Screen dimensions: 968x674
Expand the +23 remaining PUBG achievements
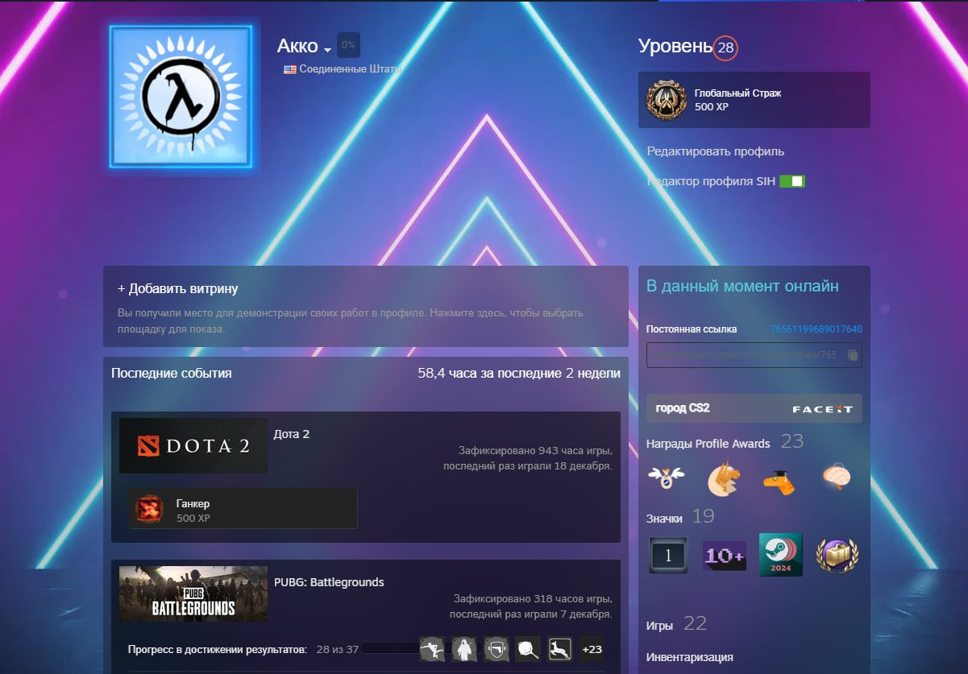(x=591, y=649)
